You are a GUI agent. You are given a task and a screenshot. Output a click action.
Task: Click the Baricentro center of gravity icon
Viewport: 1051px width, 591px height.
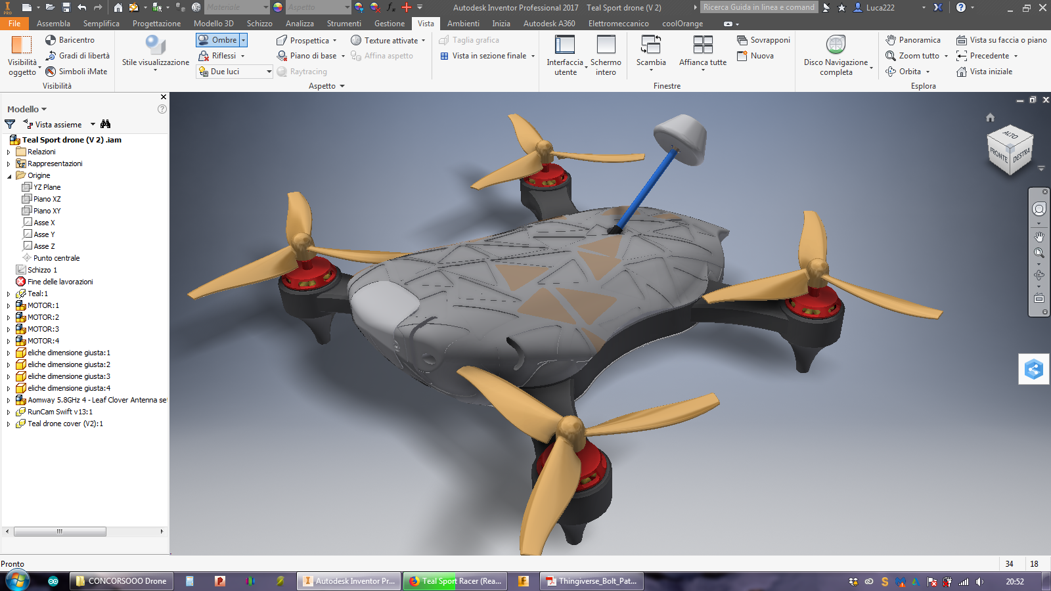pos(51,40)
